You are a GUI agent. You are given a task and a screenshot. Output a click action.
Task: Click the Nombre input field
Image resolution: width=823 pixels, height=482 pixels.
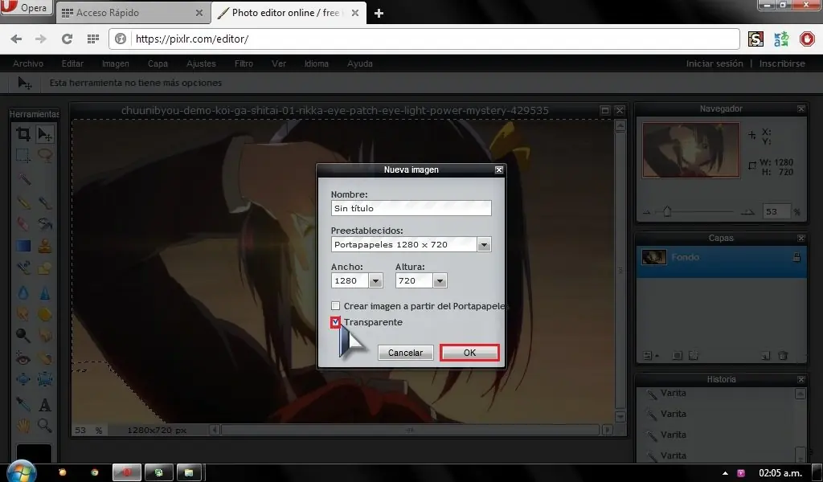point(411,208)
